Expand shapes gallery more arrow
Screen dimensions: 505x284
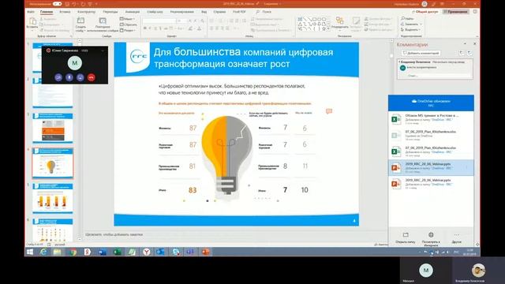click(x=328, y=29)
